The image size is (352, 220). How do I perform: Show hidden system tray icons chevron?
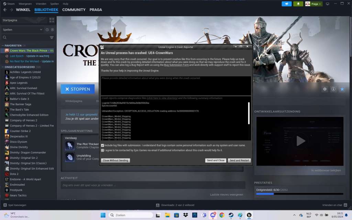click(294, 215)
